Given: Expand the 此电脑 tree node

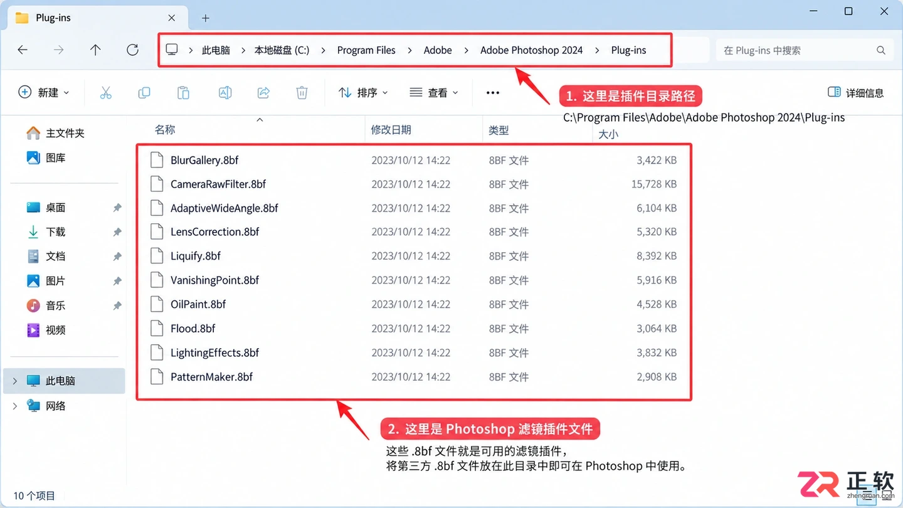Looking at the screenshot, I should [15, 381].
